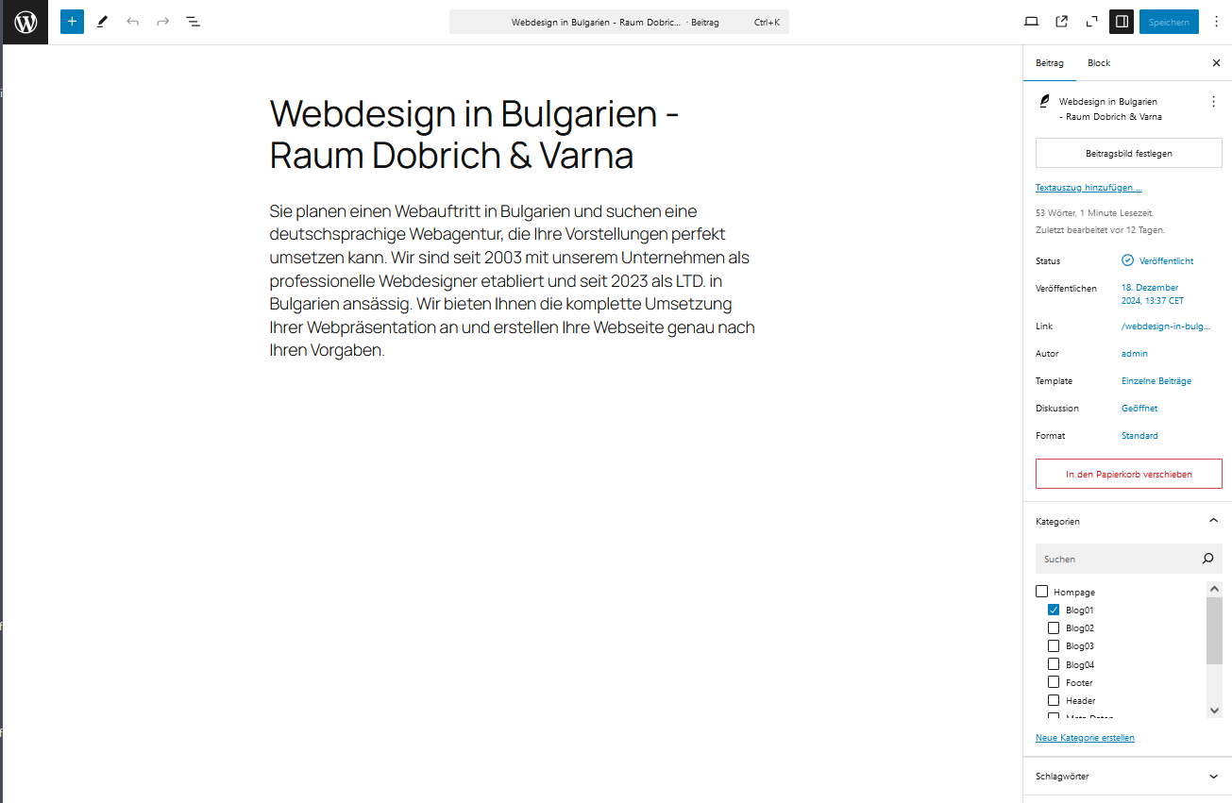Check the Hompage category
Viewport: 1232px width, 803px height.
[1042, 591]
